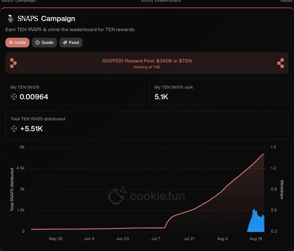Click the peak of the pink SNAPS line
This screenshot has height=251, width=294.
pyautogui.click(x=264, y=154)
